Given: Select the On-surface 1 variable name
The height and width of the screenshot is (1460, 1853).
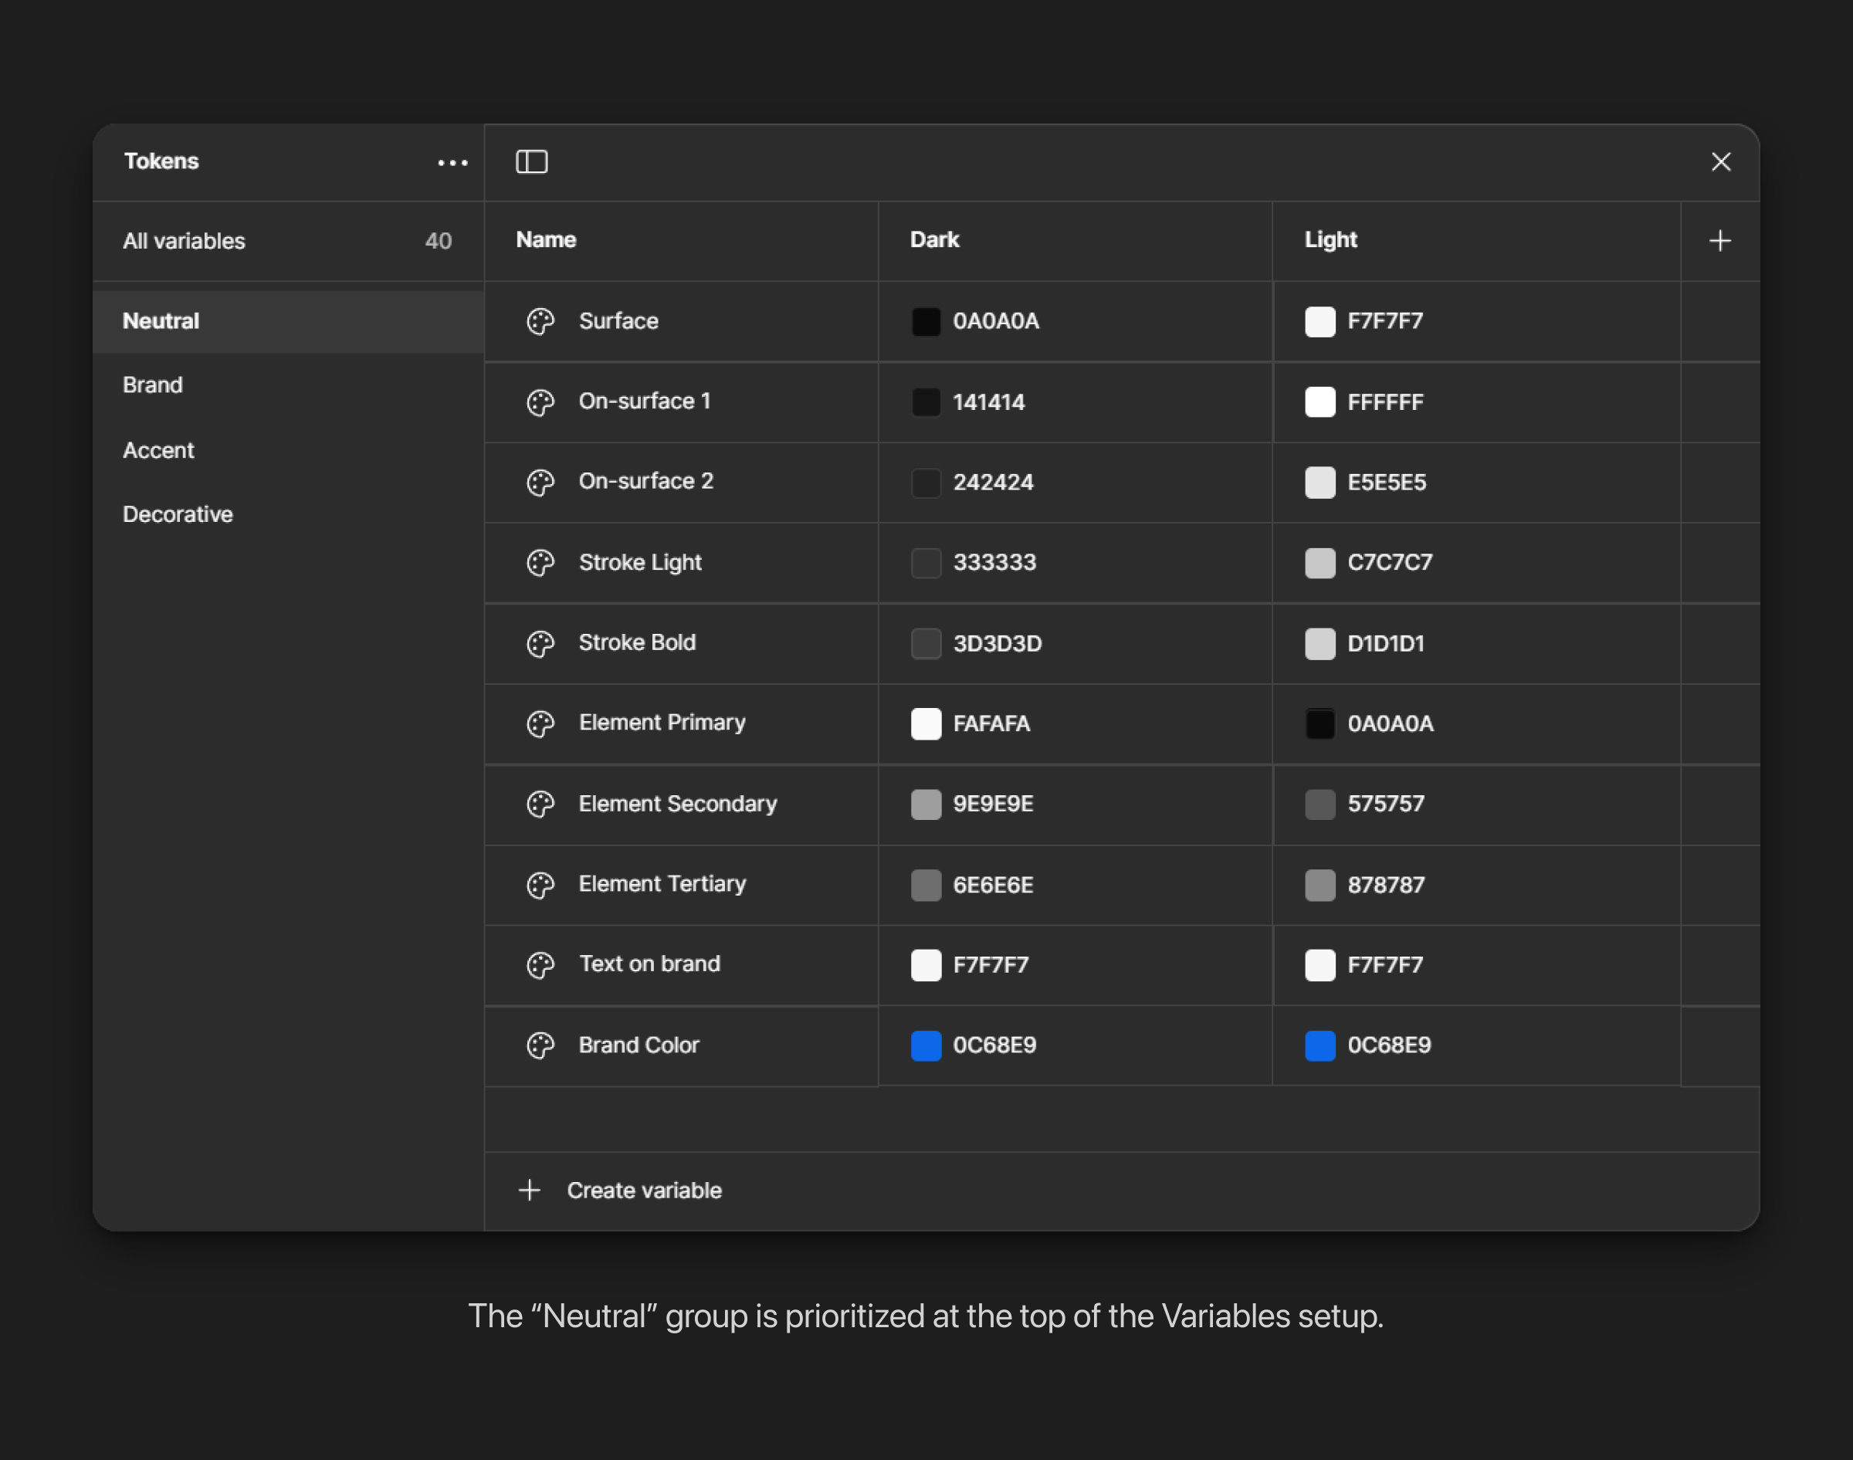Looking at the screenshot, I should click(x=645, y=401).
